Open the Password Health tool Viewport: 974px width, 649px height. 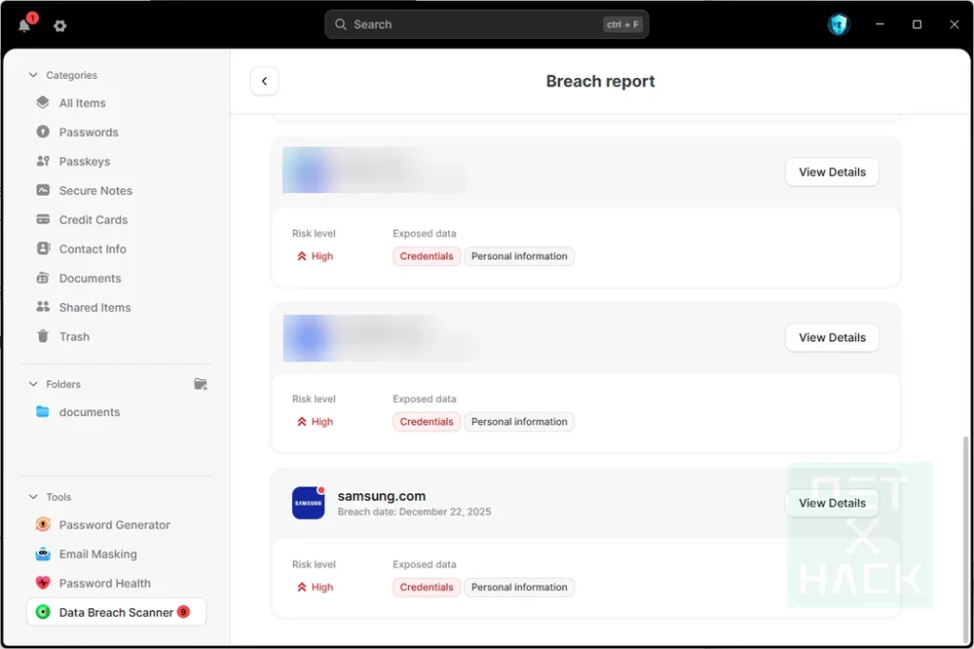(105, 583)
